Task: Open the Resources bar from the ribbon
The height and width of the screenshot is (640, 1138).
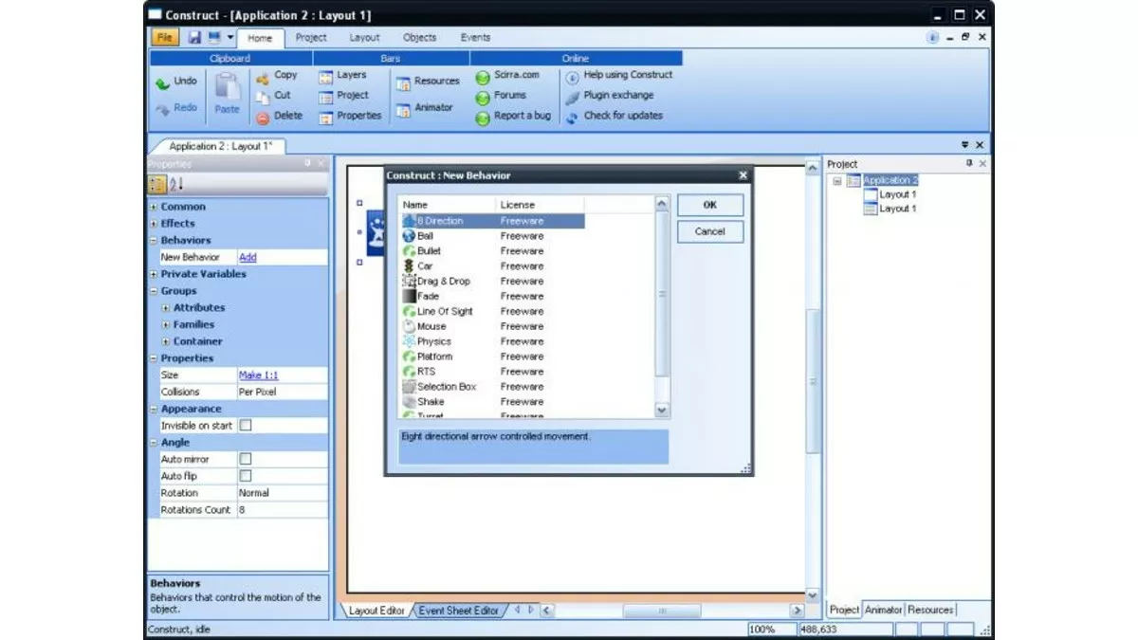Action: [x=403, y=82]
